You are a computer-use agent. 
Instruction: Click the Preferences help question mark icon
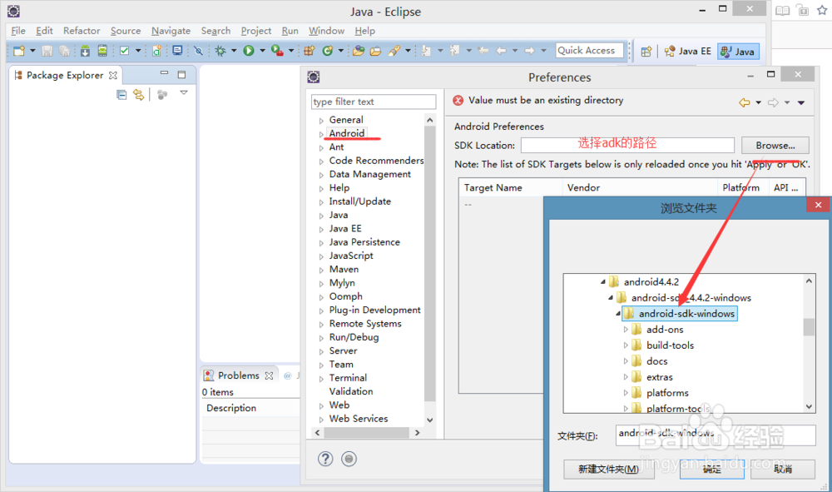tap(325, 459)
